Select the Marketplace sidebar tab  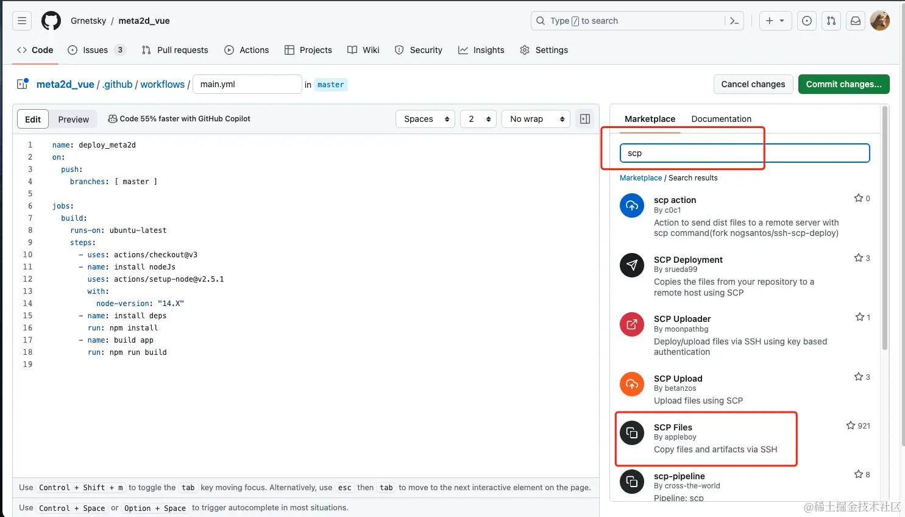tap(650, 119)
